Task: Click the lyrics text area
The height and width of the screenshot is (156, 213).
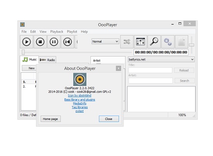Action: 161,99
